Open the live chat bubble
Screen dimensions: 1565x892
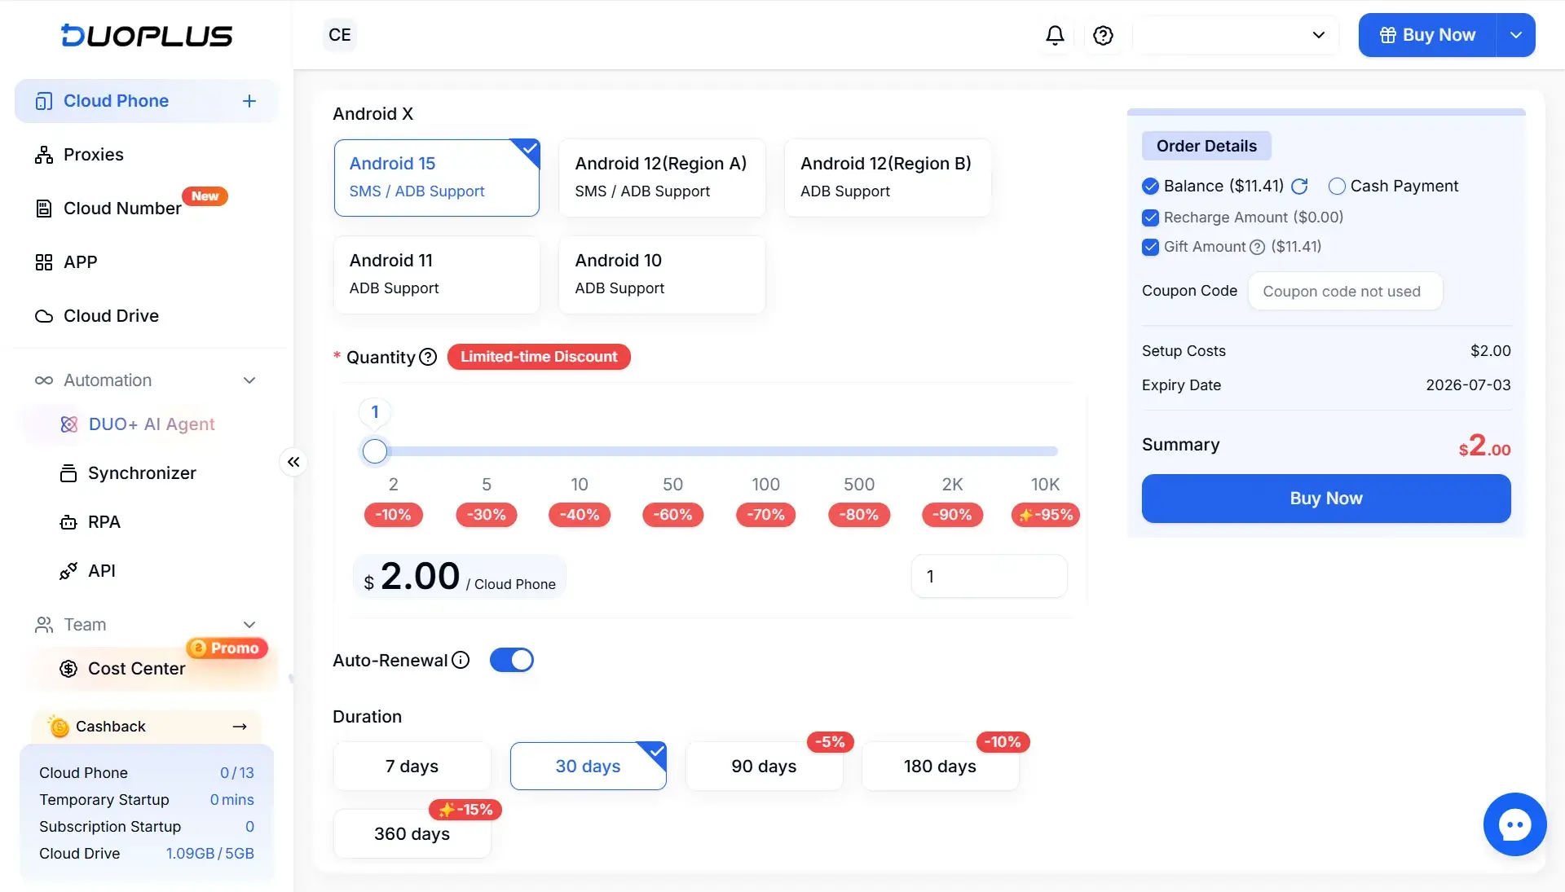coord(1514,824)
